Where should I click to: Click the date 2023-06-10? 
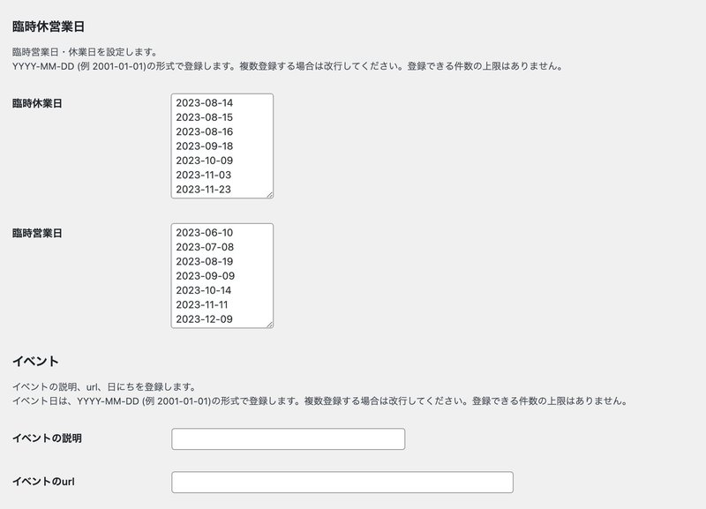[x=205, y=232]
